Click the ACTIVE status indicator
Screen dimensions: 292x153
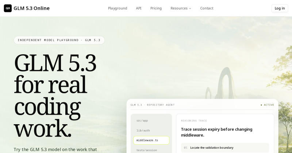pos(267,105)
